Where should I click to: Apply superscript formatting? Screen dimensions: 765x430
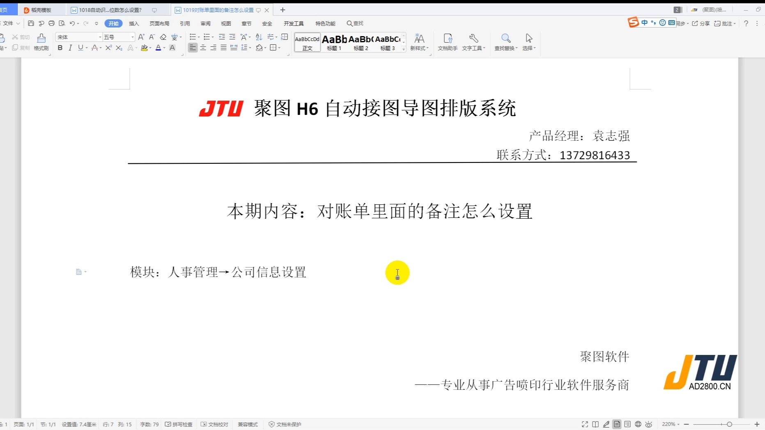coord(108,48)
